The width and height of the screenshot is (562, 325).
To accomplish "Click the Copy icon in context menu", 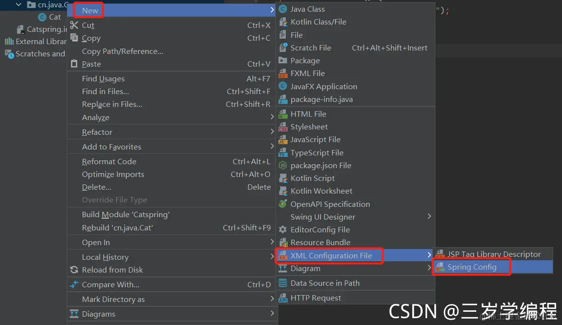I will click(74, 38).
